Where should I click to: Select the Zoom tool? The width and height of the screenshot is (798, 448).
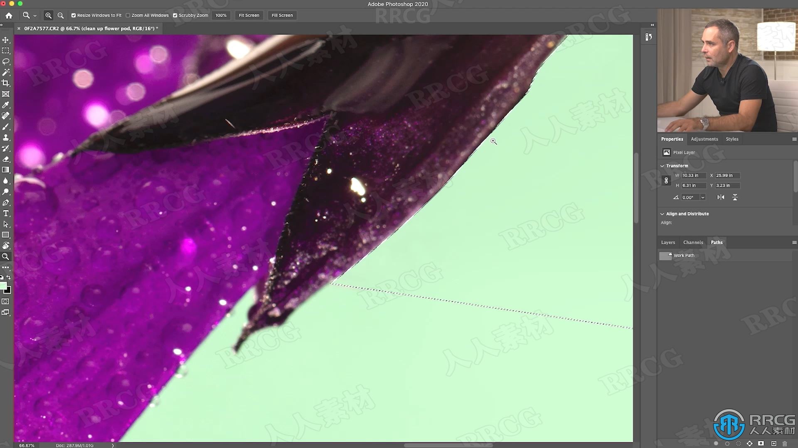(6, 256)
